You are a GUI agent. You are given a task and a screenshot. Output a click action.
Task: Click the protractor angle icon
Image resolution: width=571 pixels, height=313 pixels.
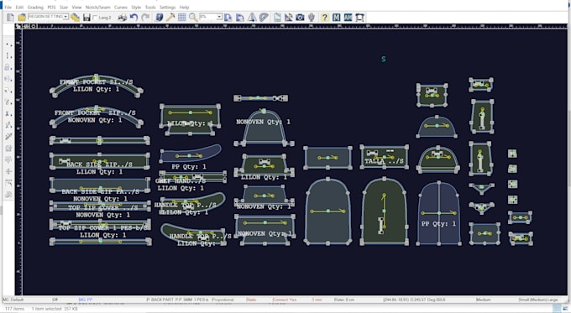pos(264,17)
